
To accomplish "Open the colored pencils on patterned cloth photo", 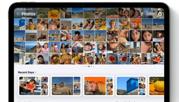I will coord(124,47).
